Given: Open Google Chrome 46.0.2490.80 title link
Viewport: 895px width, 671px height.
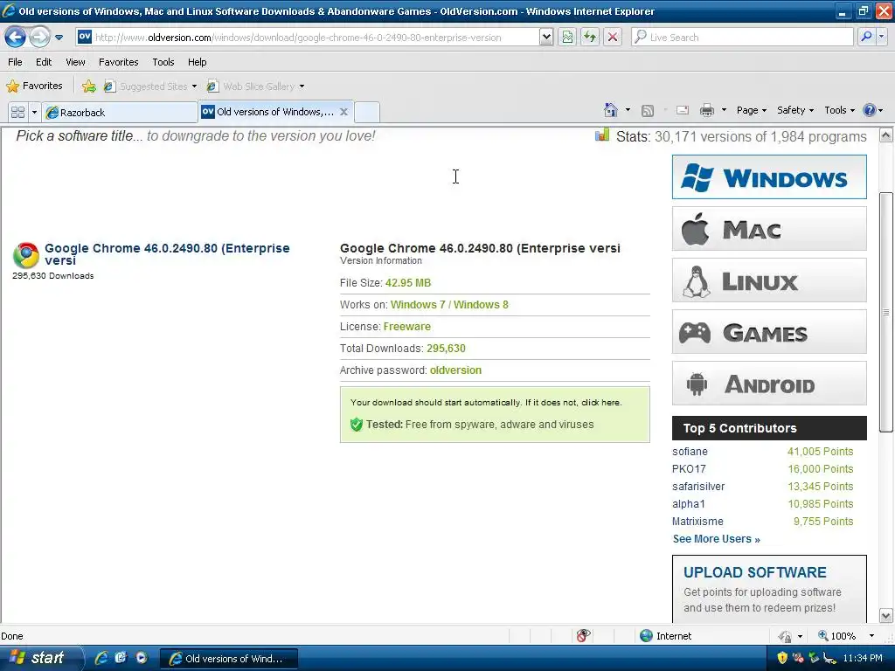Looking at the screenshot, I should [x=167, y=254].
